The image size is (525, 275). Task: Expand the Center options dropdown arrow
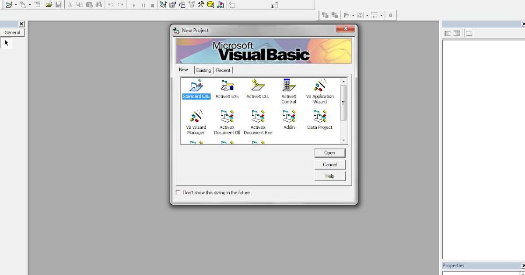pyautogui.click(x=367, y=15)
